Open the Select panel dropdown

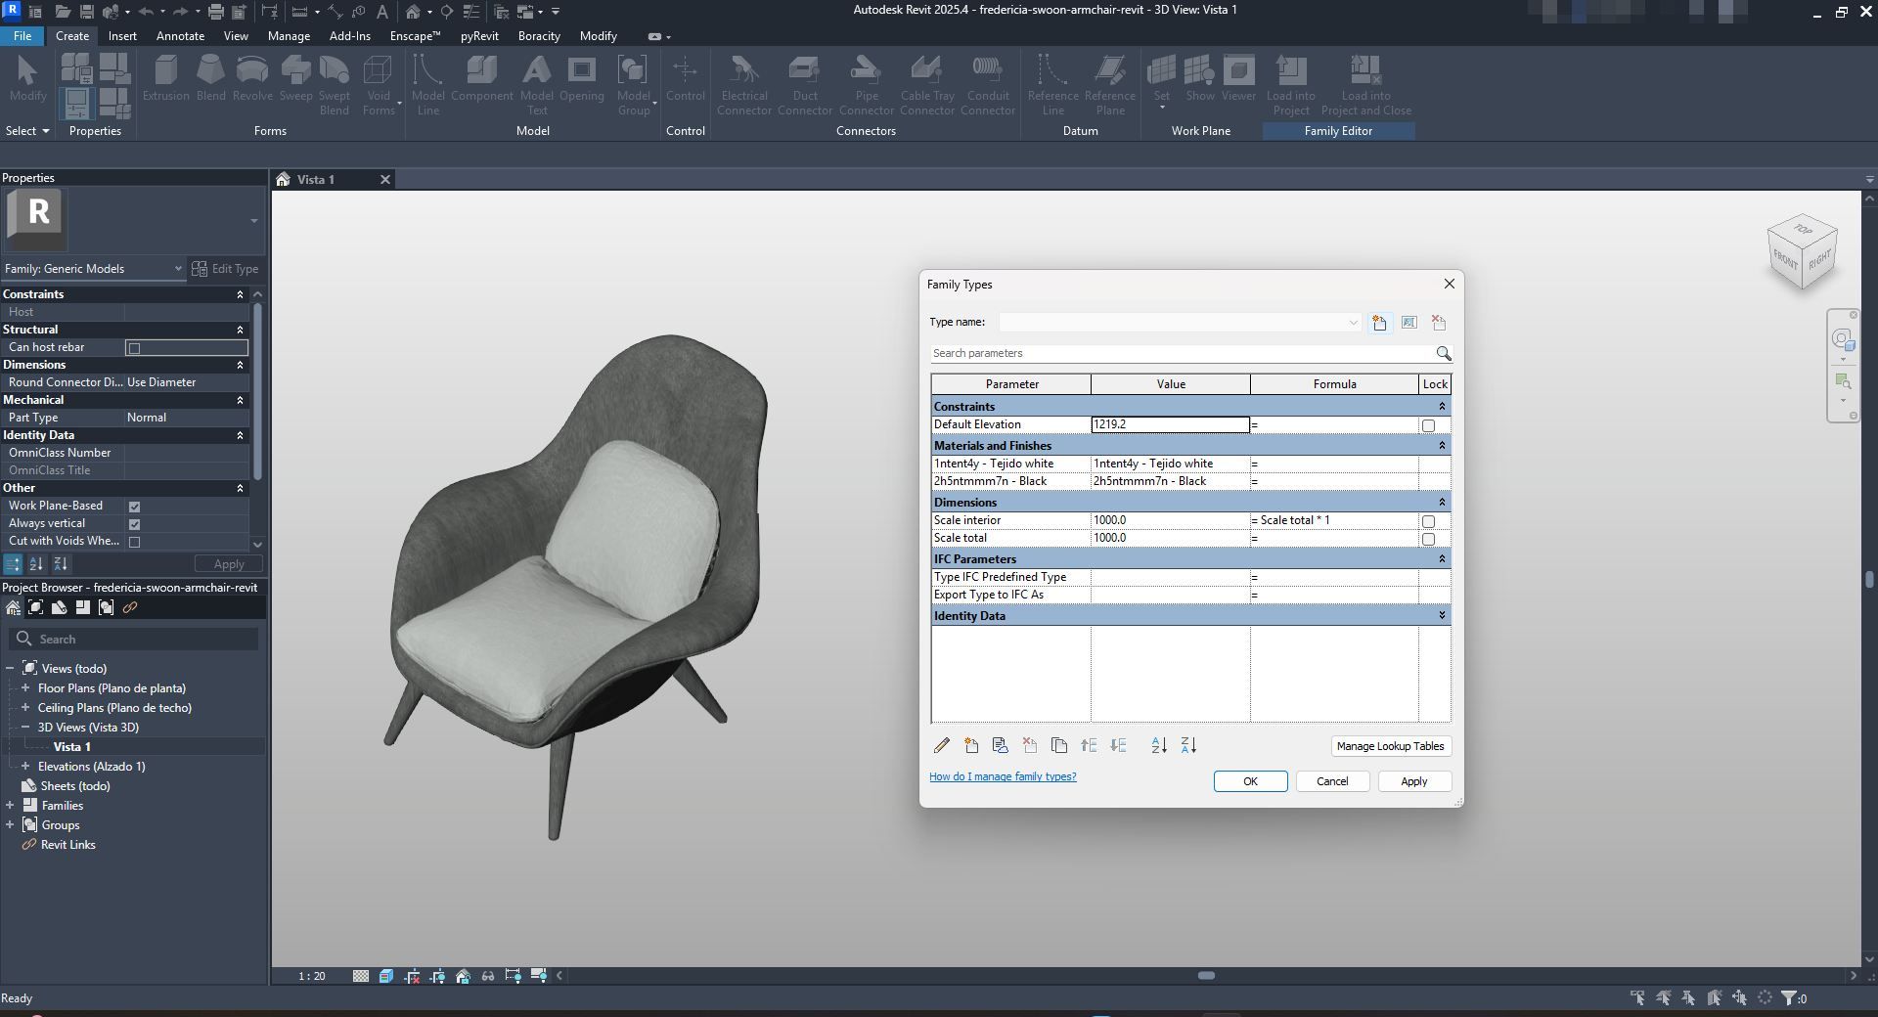(27, 131)
